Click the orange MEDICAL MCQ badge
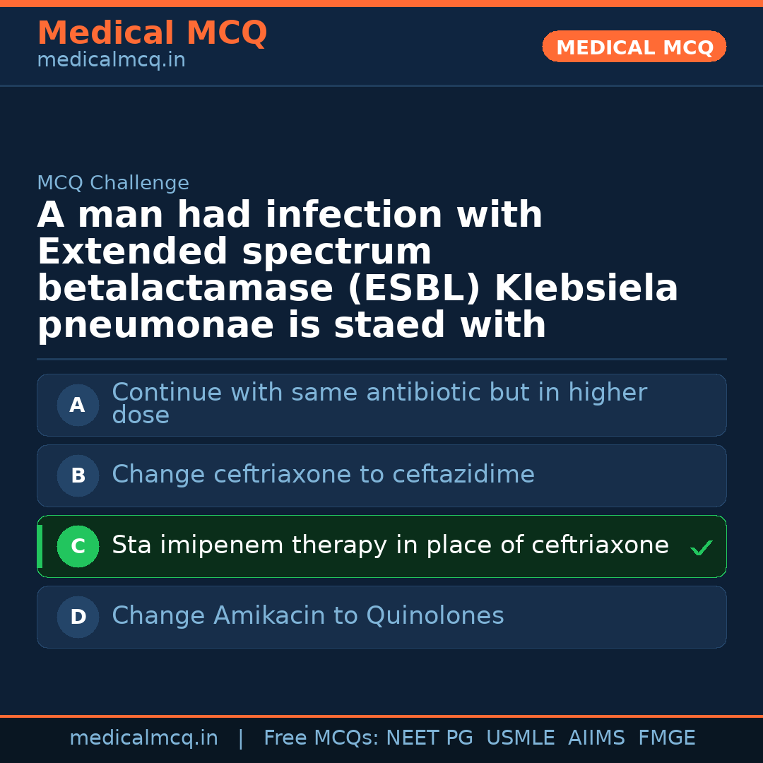 (x=634, y=47)
